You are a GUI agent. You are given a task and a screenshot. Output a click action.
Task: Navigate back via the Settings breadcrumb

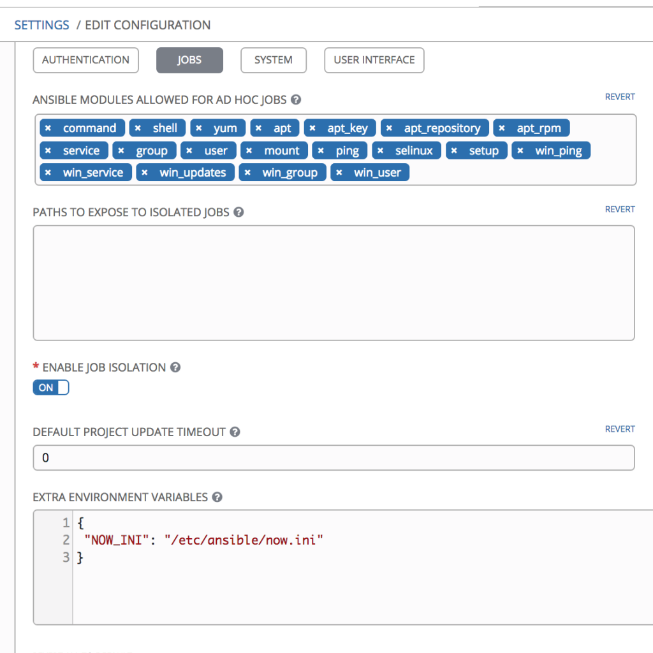pos(41,25)
